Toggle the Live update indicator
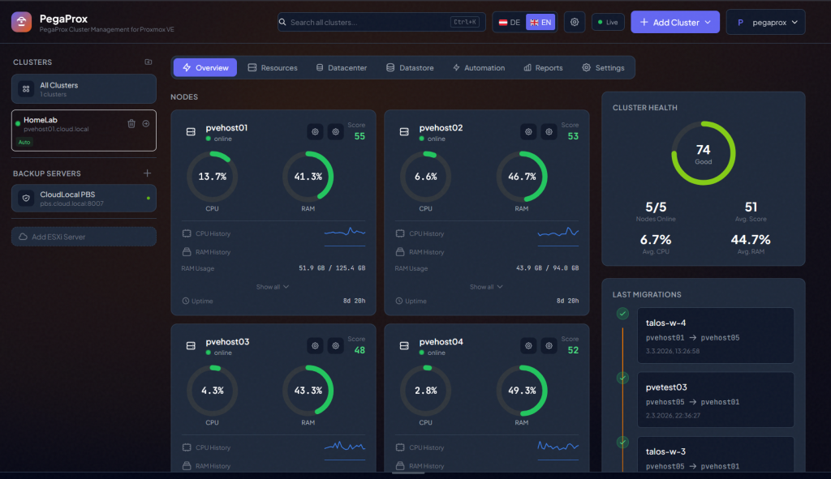 [x=608, y=22]
